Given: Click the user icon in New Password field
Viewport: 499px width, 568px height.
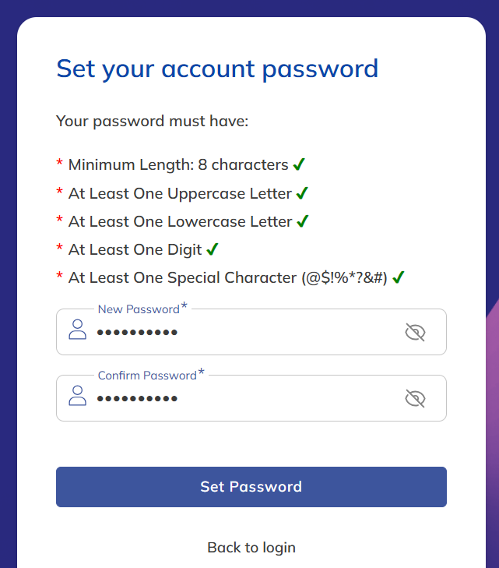Looking at the screenshot, I should click(78, 330).
